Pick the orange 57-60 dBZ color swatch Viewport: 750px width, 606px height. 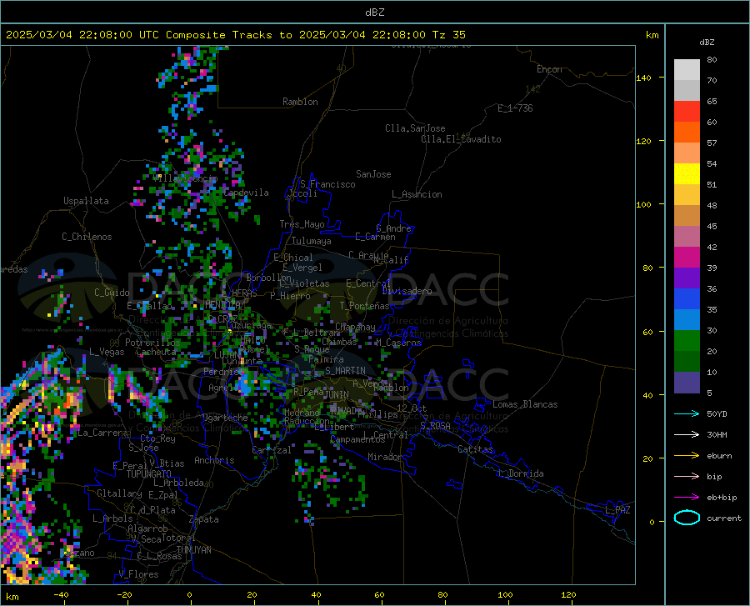coord(687,133)
